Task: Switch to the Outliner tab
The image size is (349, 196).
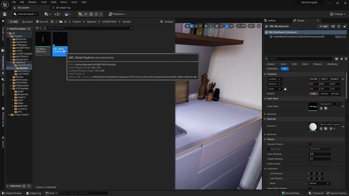Action: point(270,21)
